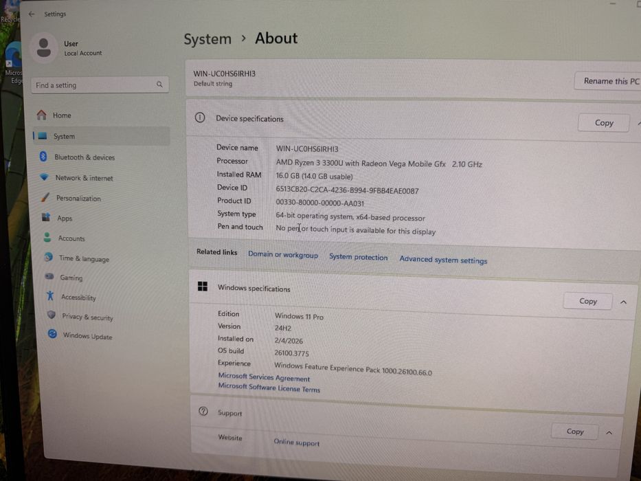The width and height of the screenshot is (641, 481).
Task: Click the Accessibility figure icon
Action: coord(50,295)
